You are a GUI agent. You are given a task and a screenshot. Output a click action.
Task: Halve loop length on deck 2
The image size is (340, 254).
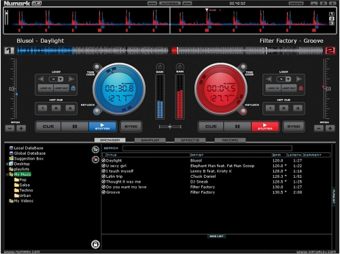pyautogui.click(x=269, y=79)
